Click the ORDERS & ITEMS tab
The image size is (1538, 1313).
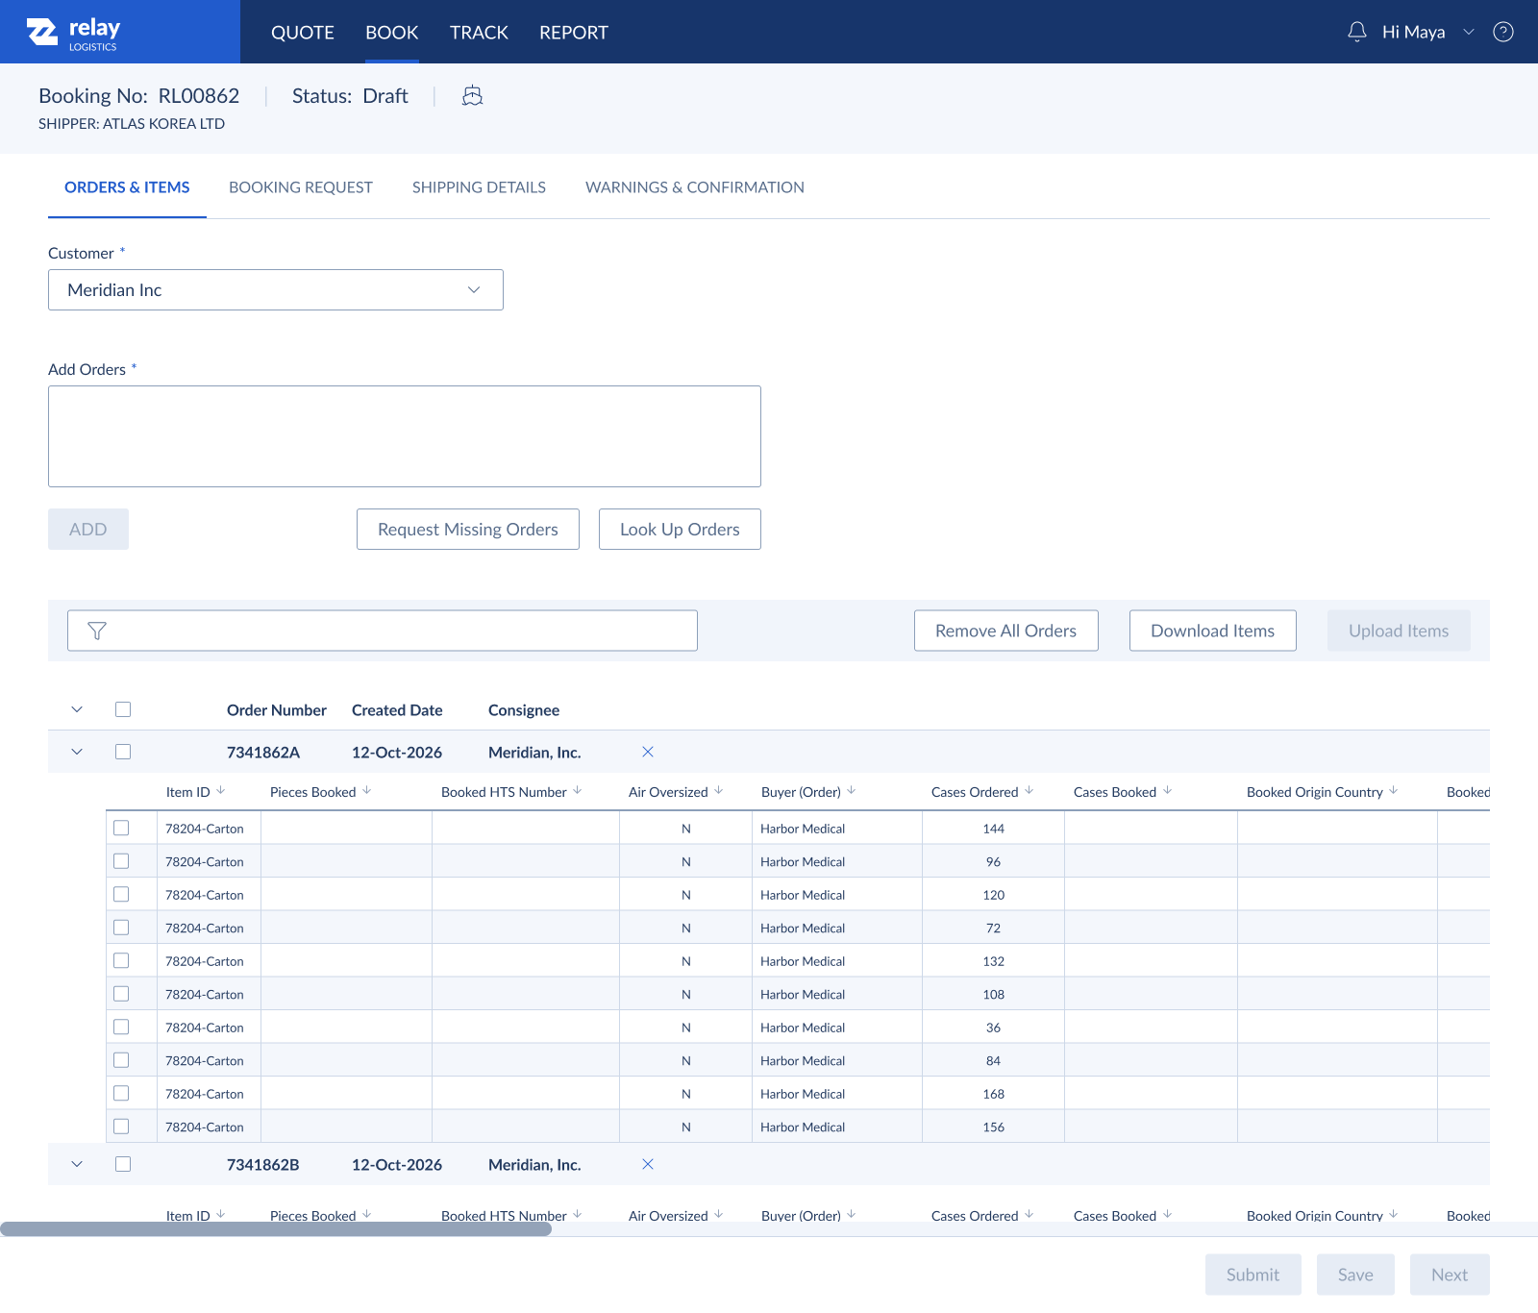(x=127, y=187)
